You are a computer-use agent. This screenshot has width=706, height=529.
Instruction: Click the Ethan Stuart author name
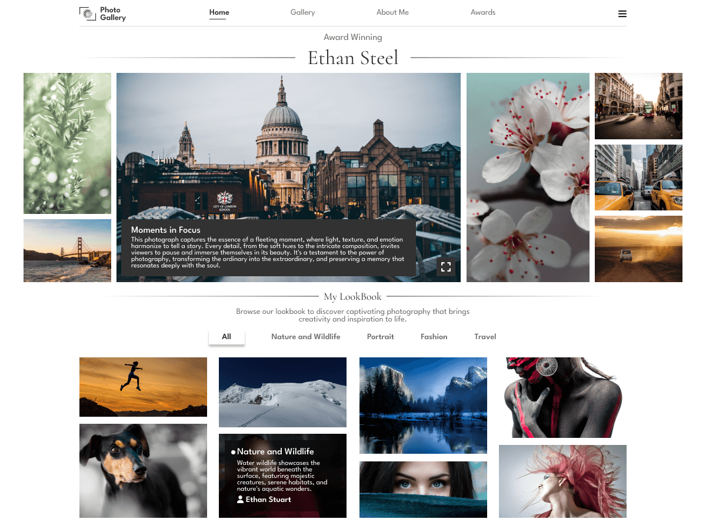click(268, 499)
